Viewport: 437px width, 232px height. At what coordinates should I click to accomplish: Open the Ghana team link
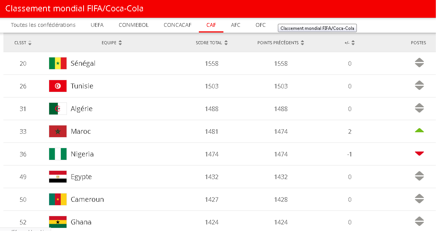point(81,222)
